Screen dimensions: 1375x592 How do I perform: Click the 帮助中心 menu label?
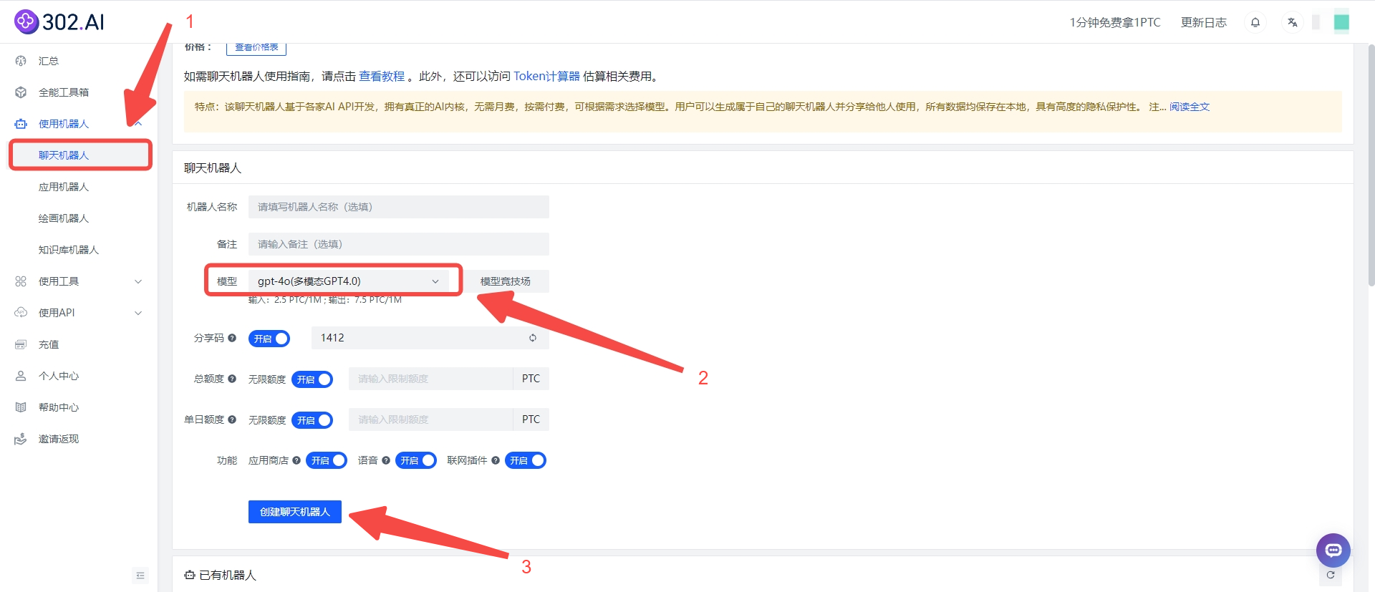tap(59, 407)
